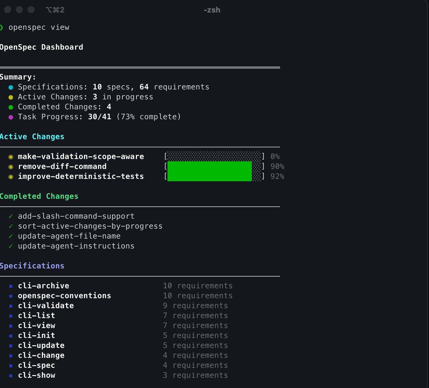Expand the Active Changes section header
Image resolution: width=429 pixels, height=388 pixels.
[32, 137]
